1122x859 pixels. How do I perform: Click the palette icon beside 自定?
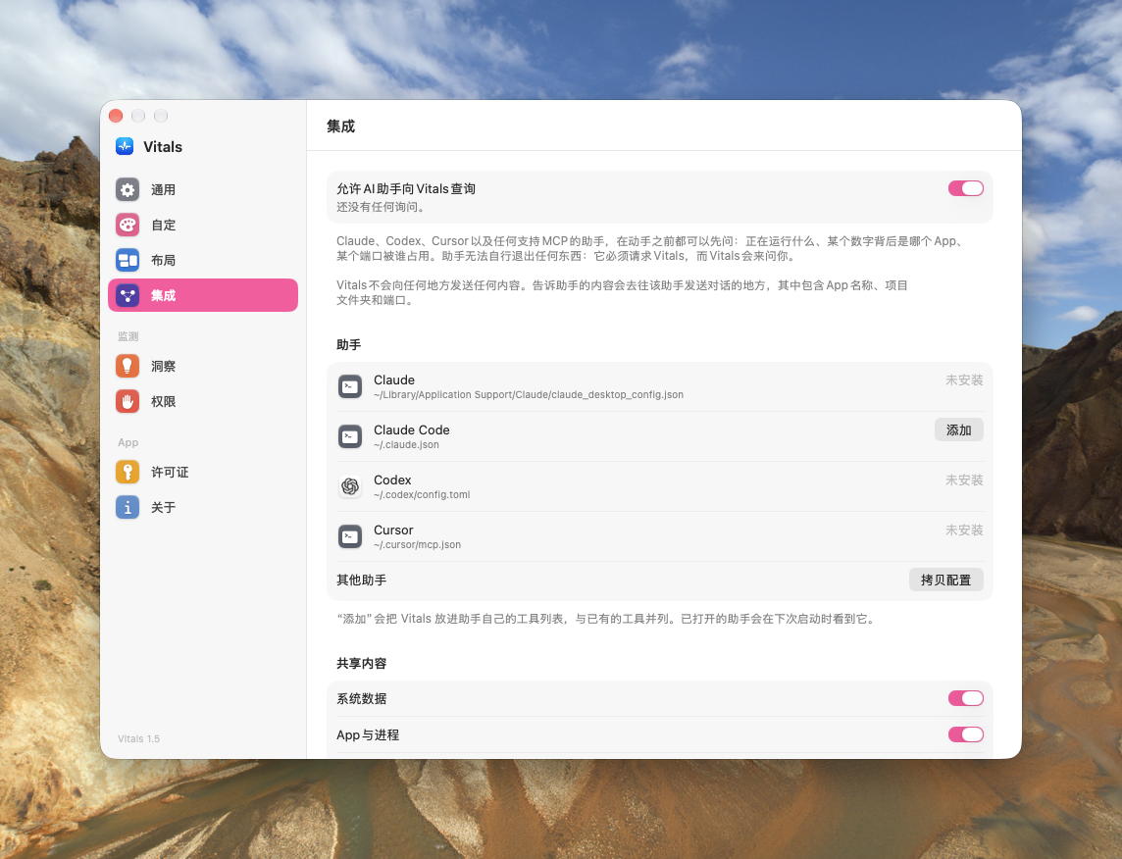(127, 225)
